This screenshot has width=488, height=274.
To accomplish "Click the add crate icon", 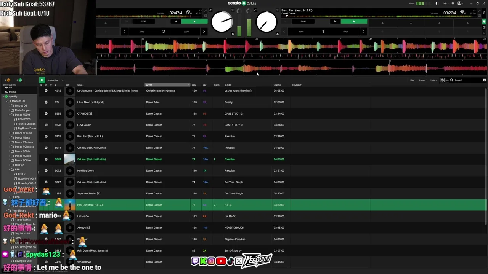I will [8, 80].
